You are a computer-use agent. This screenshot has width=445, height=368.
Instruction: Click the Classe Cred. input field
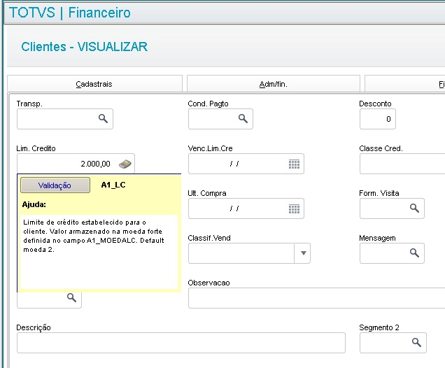pos(402,164)
